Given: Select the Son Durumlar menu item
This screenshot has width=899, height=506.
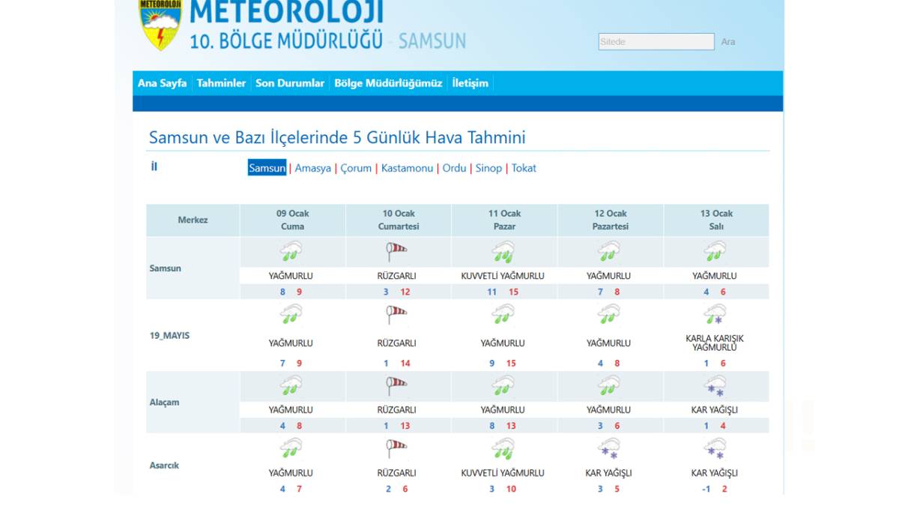Looking at the screenshot, I should click(x=289, y=83).
